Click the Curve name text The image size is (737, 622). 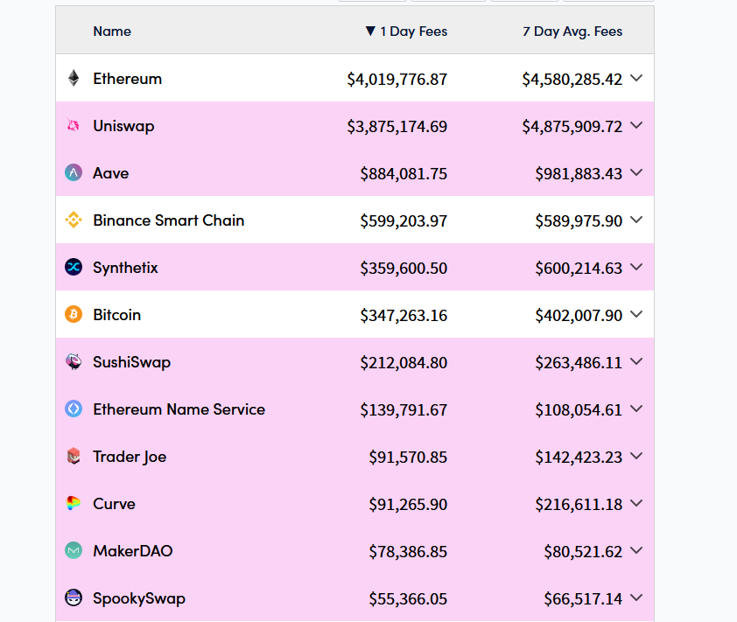click(114, 504)
